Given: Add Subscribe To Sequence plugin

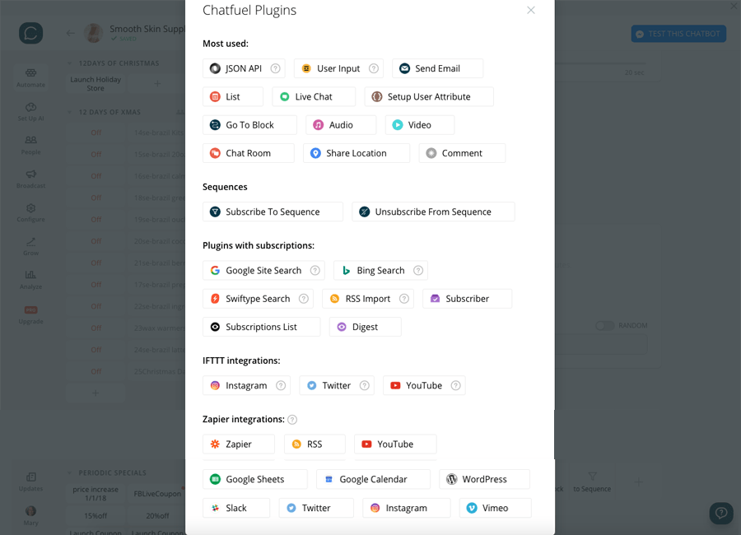Looking at the screenshot, I should pos(273,212).
